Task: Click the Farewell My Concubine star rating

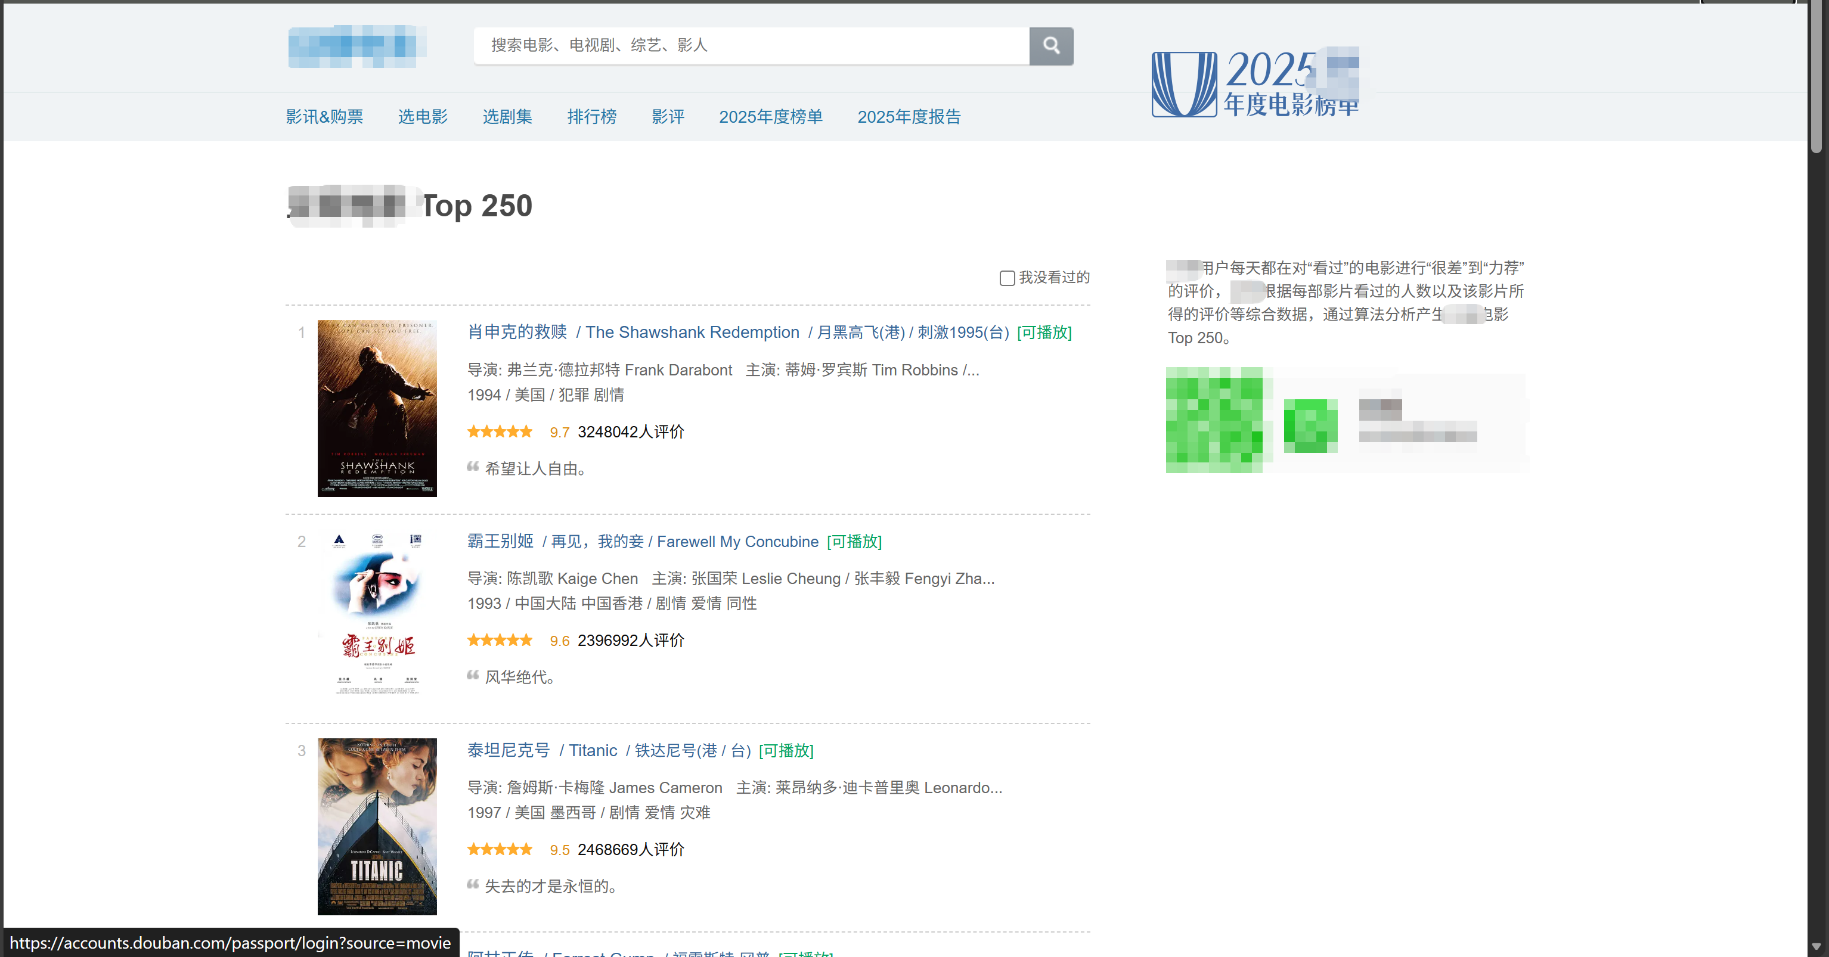Action: (499, 641)
